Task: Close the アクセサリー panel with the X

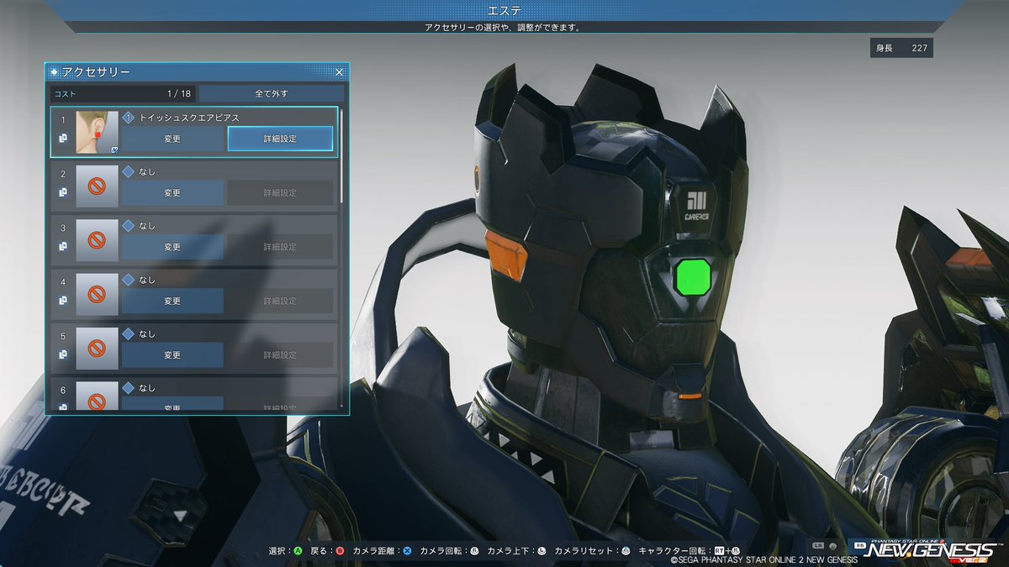Action: 339,73
